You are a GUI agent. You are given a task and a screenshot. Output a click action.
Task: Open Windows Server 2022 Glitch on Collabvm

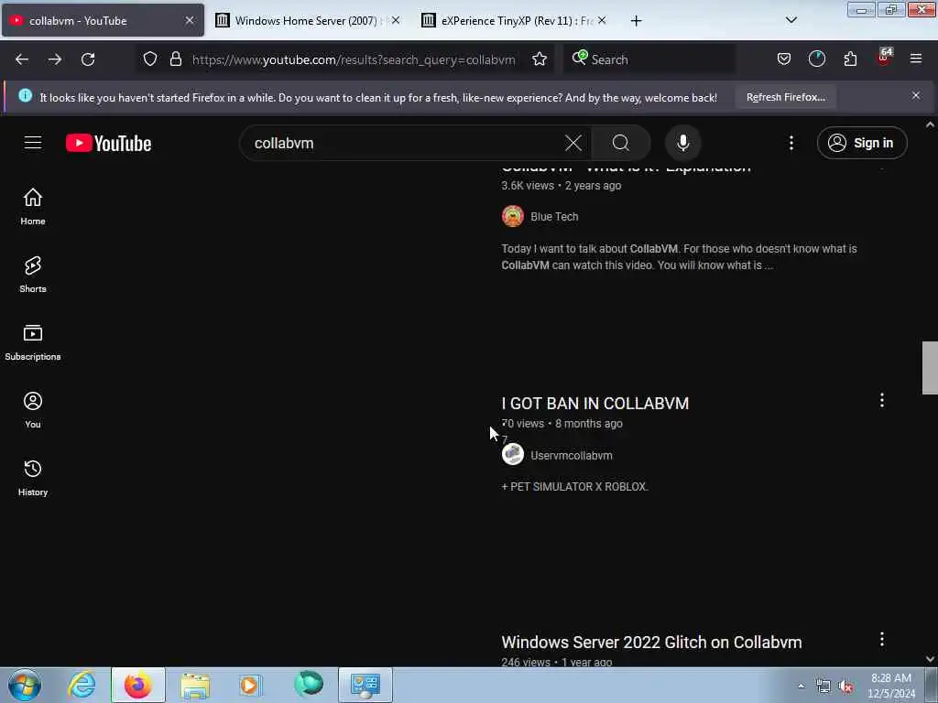pyautogui.click(x=651, y=642)
